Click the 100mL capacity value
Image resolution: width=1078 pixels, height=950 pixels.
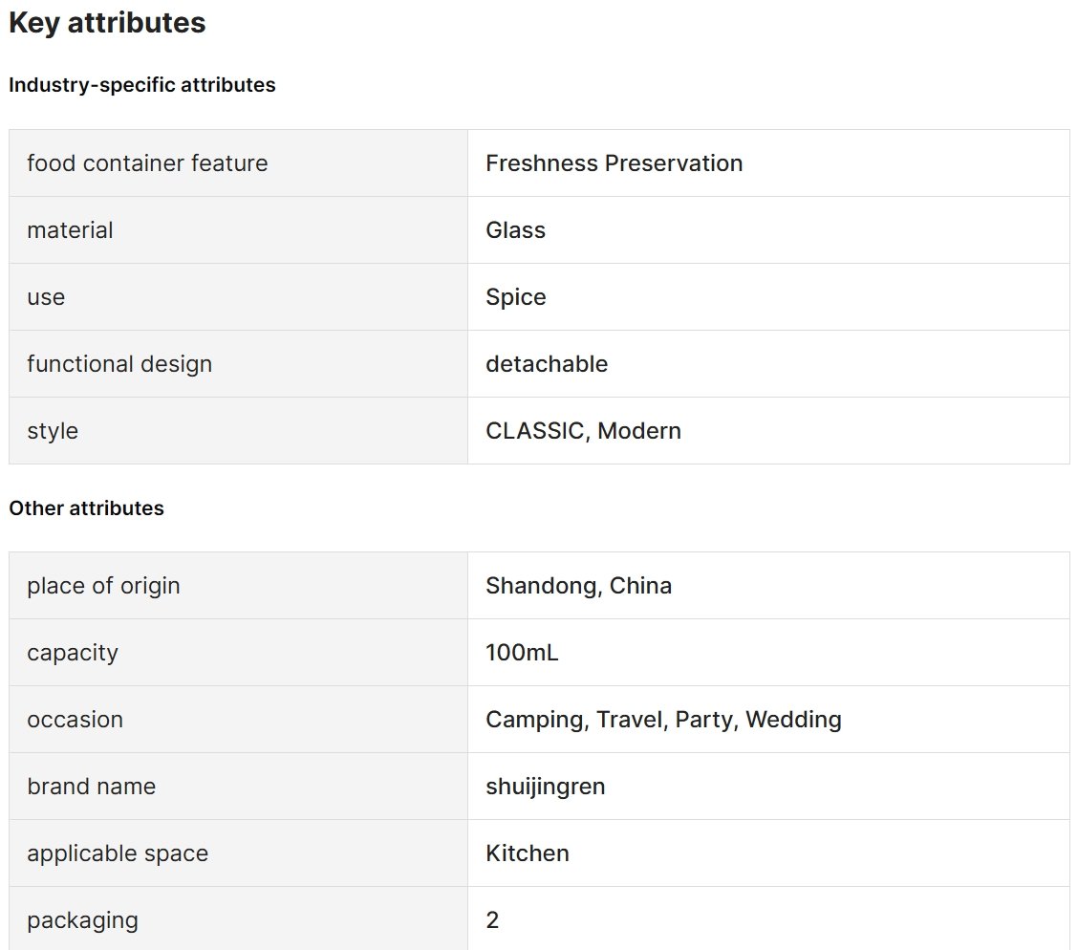click(x=522, y=653)
